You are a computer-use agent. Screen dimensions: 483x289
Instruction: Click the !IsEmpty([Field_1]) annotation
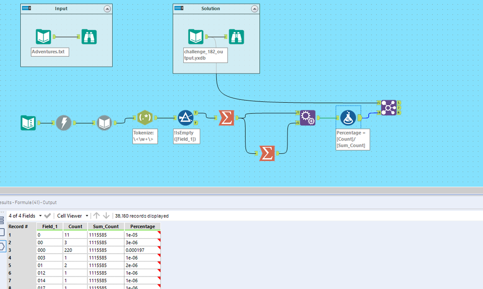(x=186, y=136)
